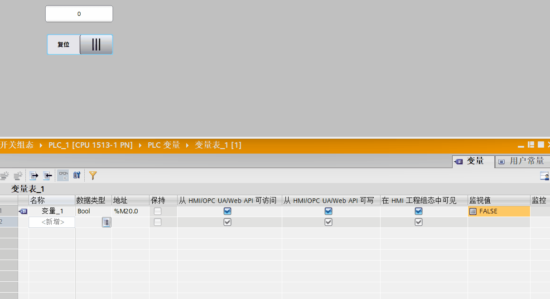Click the tools icon next to glasses
550x299 pixels.
[x=77, y=175]
